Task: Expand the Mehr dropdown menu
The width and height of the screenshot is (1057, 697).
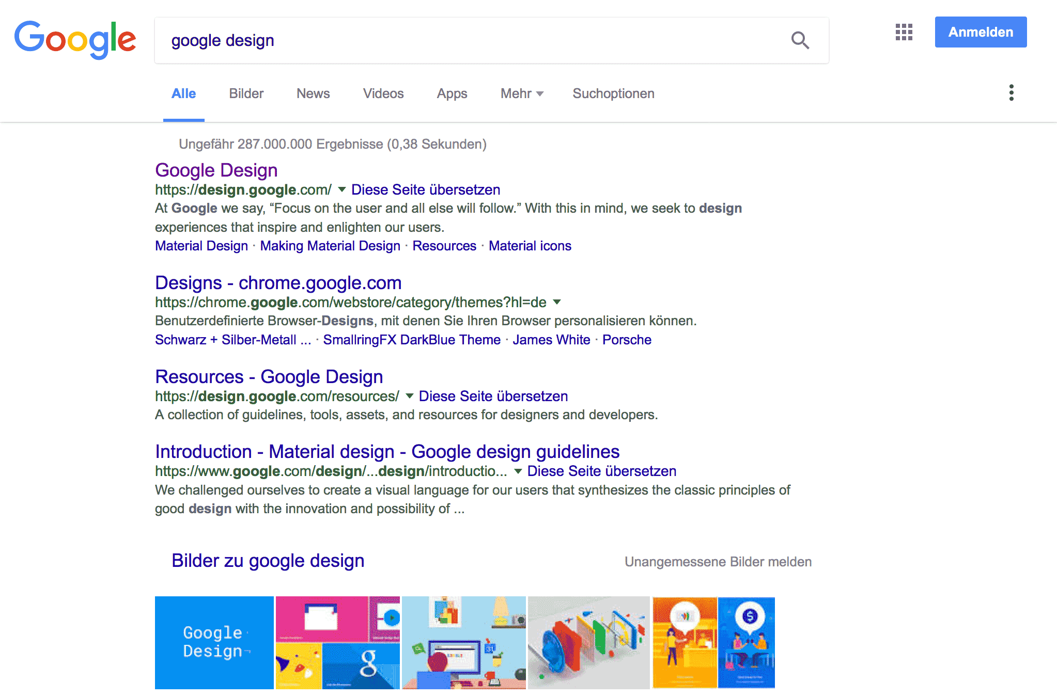Action: [x=522, y=93]
